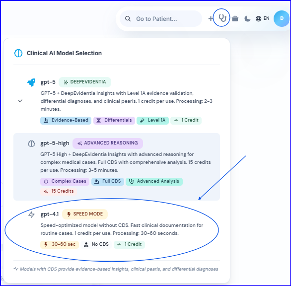The height and width of the screenshot is (286, 291).
Task: Click the lightning icon beside gpt-4.1
Action: pos(31,214)
